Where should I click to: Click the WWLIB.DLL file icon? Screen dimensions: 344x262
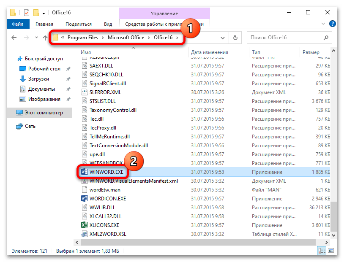pyautogui.click(x=84, y=208)
